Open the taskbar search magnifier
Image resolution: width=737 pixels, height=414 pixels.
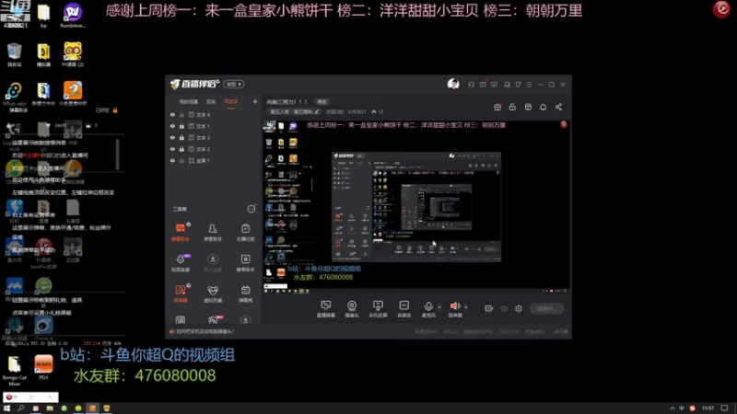20,408
